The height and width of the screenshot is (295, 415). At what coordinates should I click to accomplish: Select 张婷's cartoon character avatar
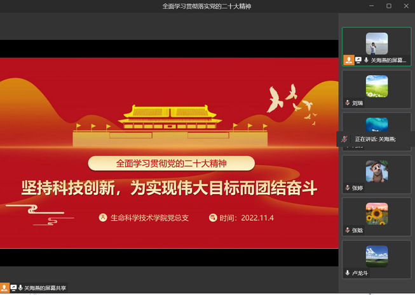point(376,171)
